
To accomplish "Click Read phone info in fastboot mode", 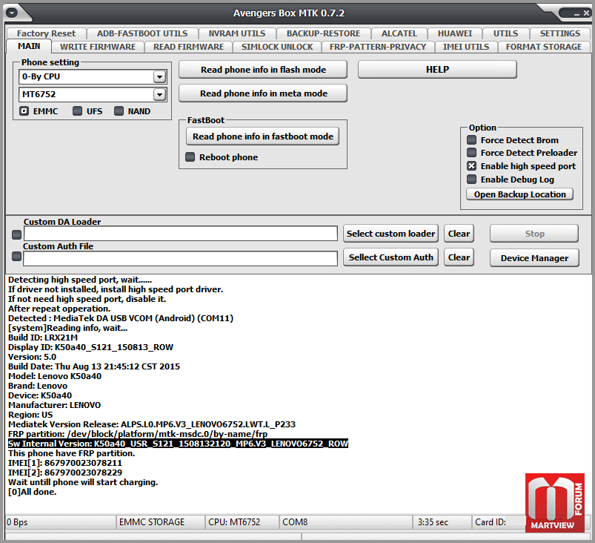I will tap(262, 136).
